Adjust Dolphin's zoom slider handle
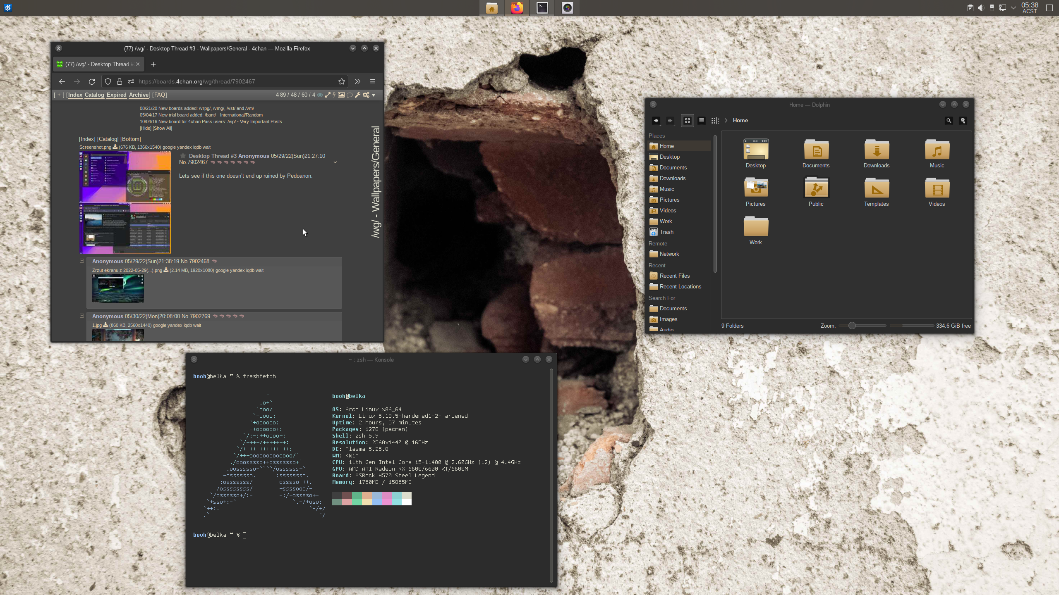 (x=852, y=326)
